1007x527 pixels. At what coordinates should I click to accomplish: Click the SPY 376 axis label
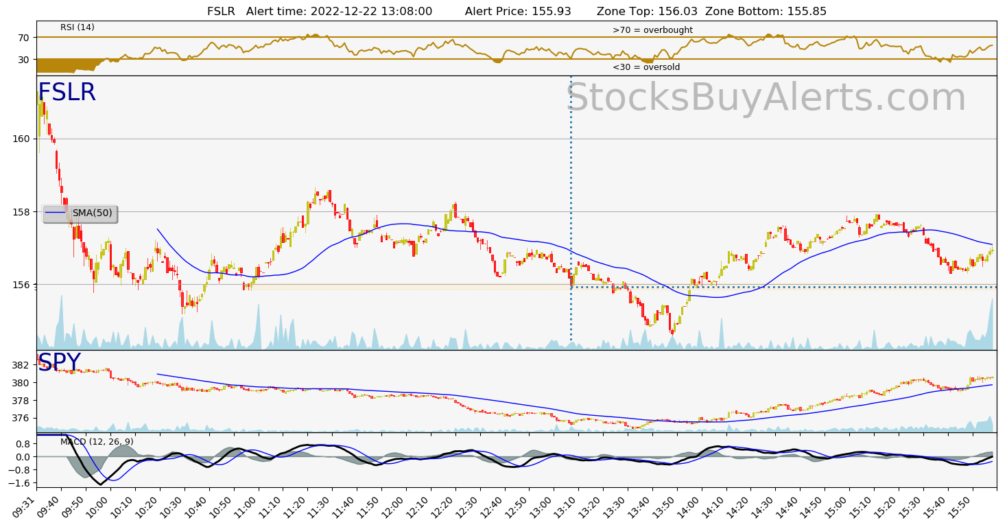(x=21, y=418)
